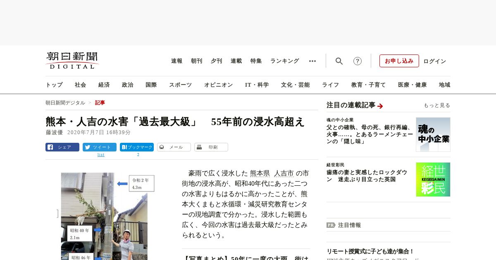Click the 経世彩民 series label
496x260 pixels.
click(x=336, y=165)
